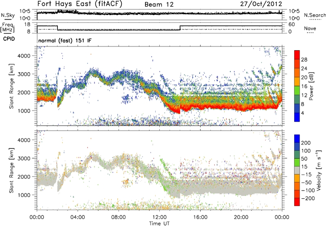Click the 'Velocity [m s⁻¹]' color bar label
326x226 pixels.
point(319,170)
